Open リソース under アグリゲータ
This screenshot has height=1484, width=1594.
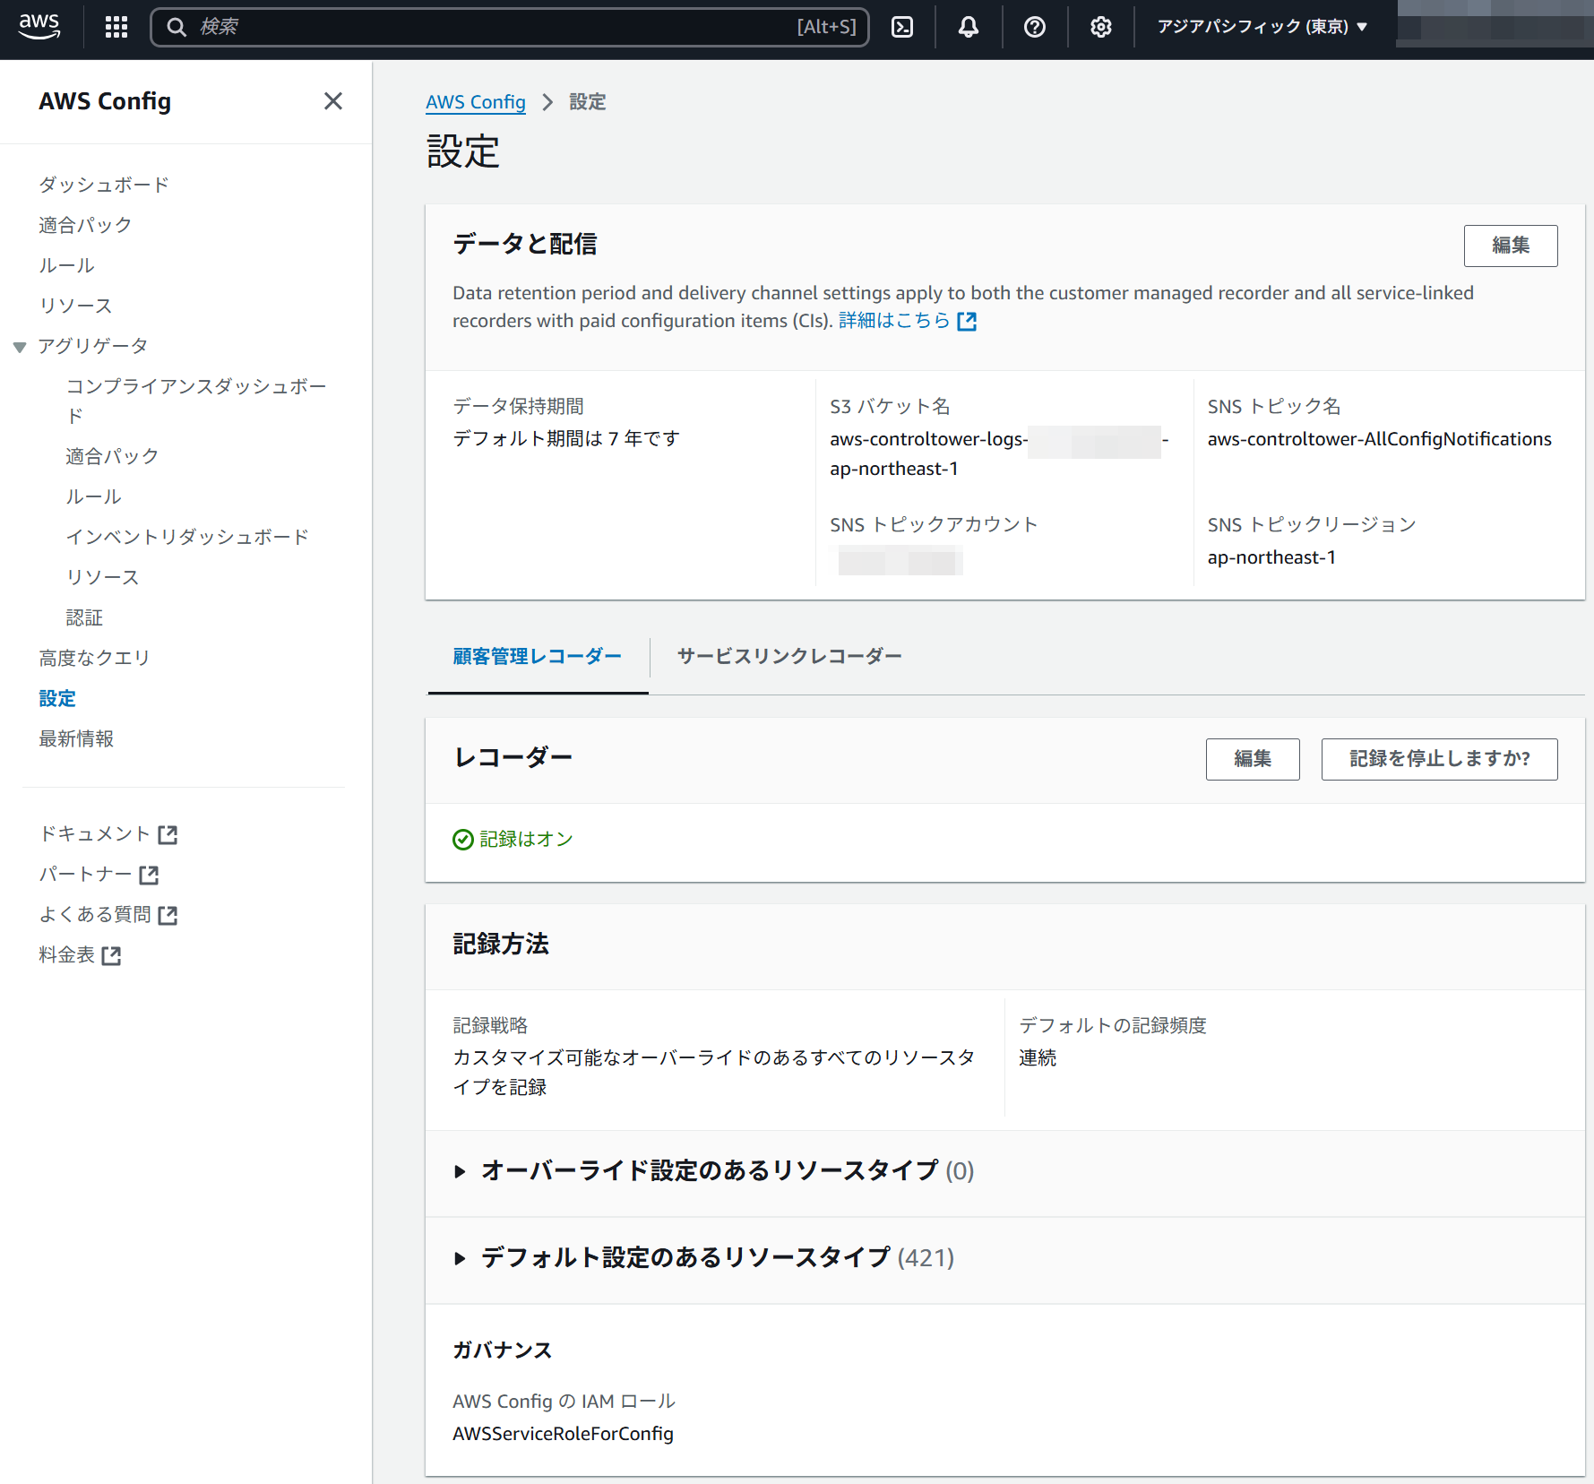tap(102, 577)
